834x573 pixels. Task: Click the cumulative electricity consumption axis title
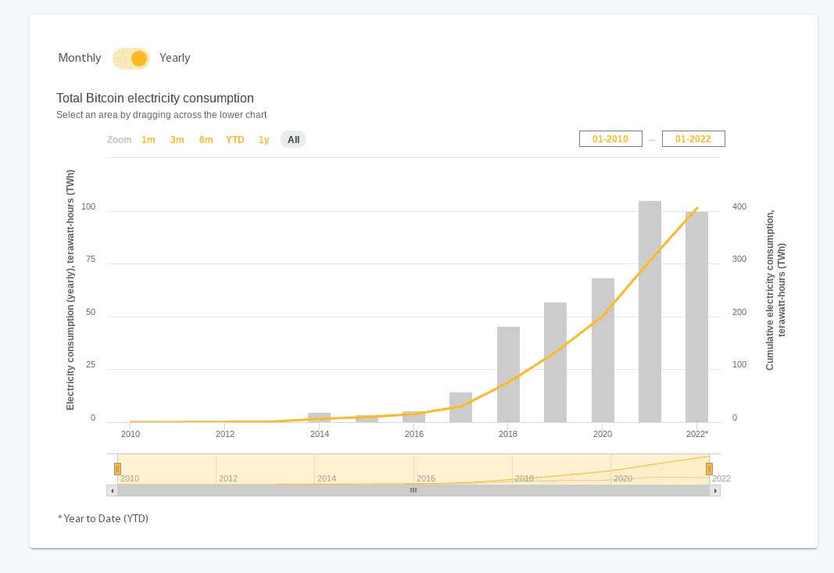point(775,290)
